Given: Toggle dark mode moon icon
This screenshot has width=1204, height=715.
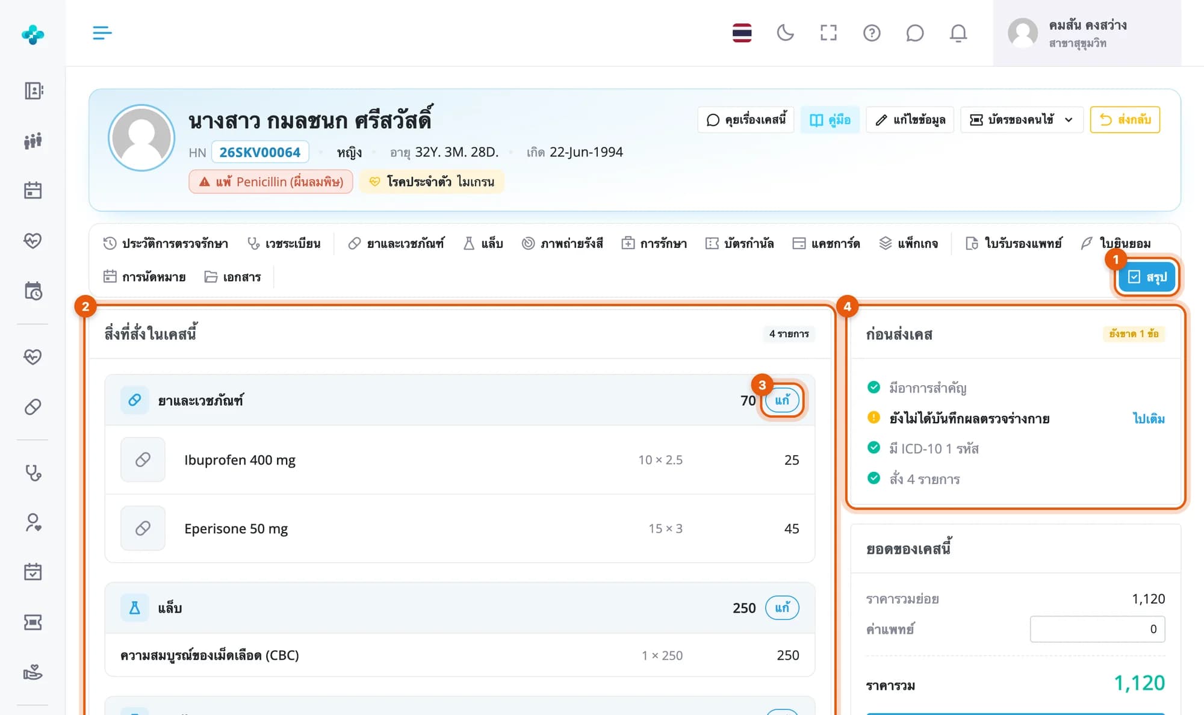Looking at the screenshot, I should pyautogui.click(x=785, y=32).
